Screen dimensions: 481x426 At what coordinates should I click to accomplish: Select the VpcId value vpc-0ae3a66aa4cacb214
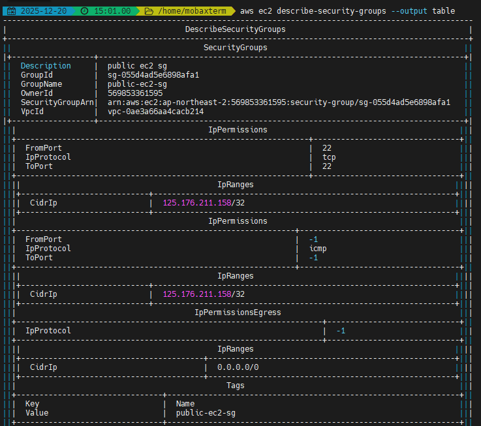coord(155,112)
